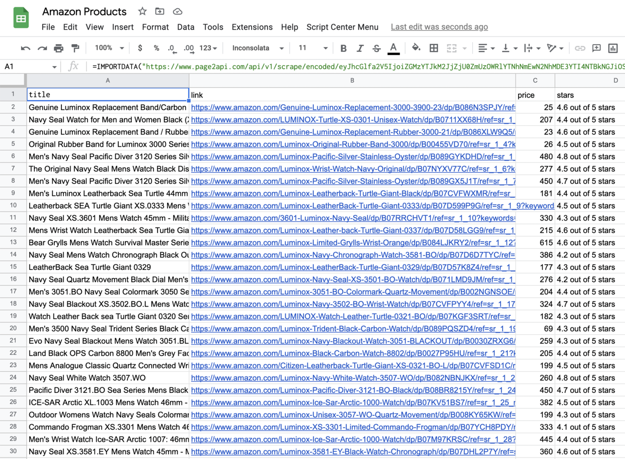Decrease decimal places icon

tap(172, 48)
